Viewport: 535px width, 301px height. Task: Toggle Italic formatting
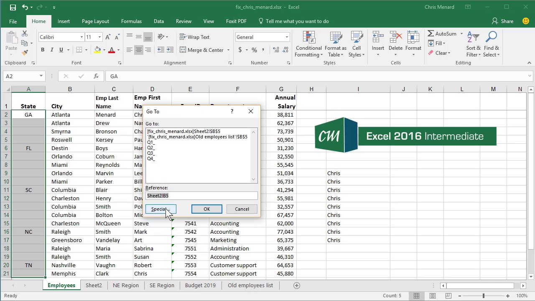click(x=52, y=50)
